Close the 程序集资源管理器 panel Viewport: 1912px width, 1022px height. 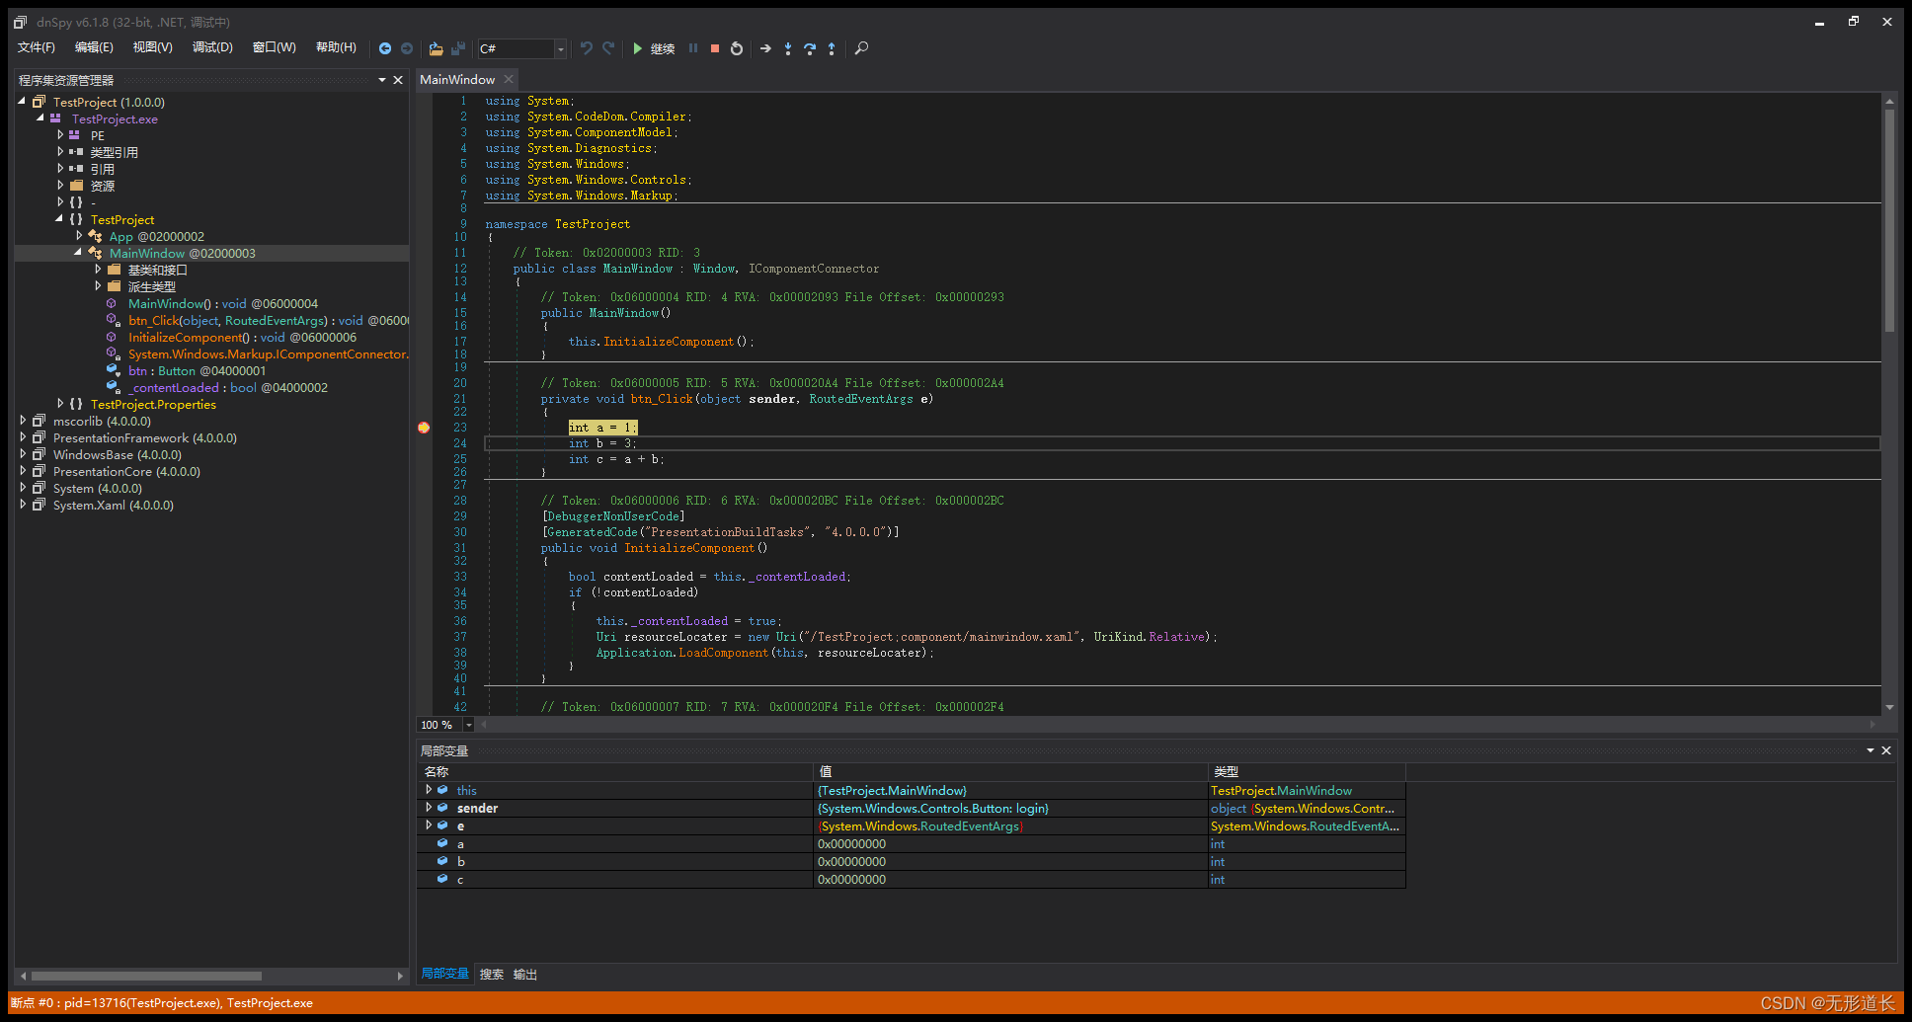click(x=398, y=80)
